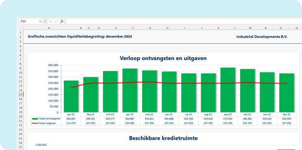This screenshot has width=302, height=150.
Task: Open the Name Box dropdown arrow
Action: pos(40,21)
